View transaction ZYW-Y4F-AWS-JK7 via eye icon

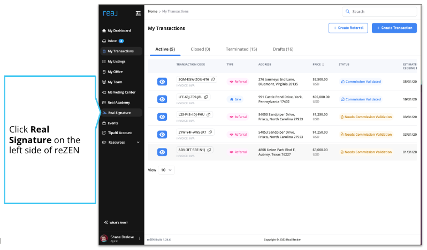click(162, 135)
